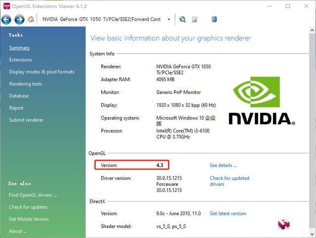
Task: Open the Summary task
Action: tap(20, 48)
